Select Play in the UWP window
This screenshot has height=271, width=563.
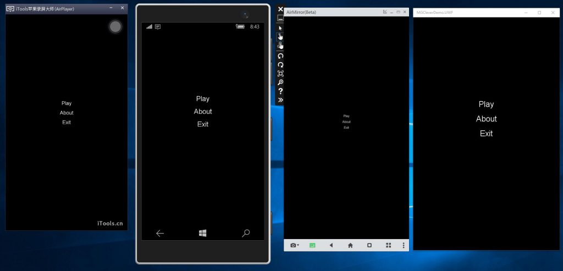click(x=486, y=104)
